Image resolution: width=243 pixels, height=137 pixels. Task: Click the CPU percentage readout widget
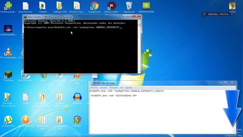click(224, 14)
